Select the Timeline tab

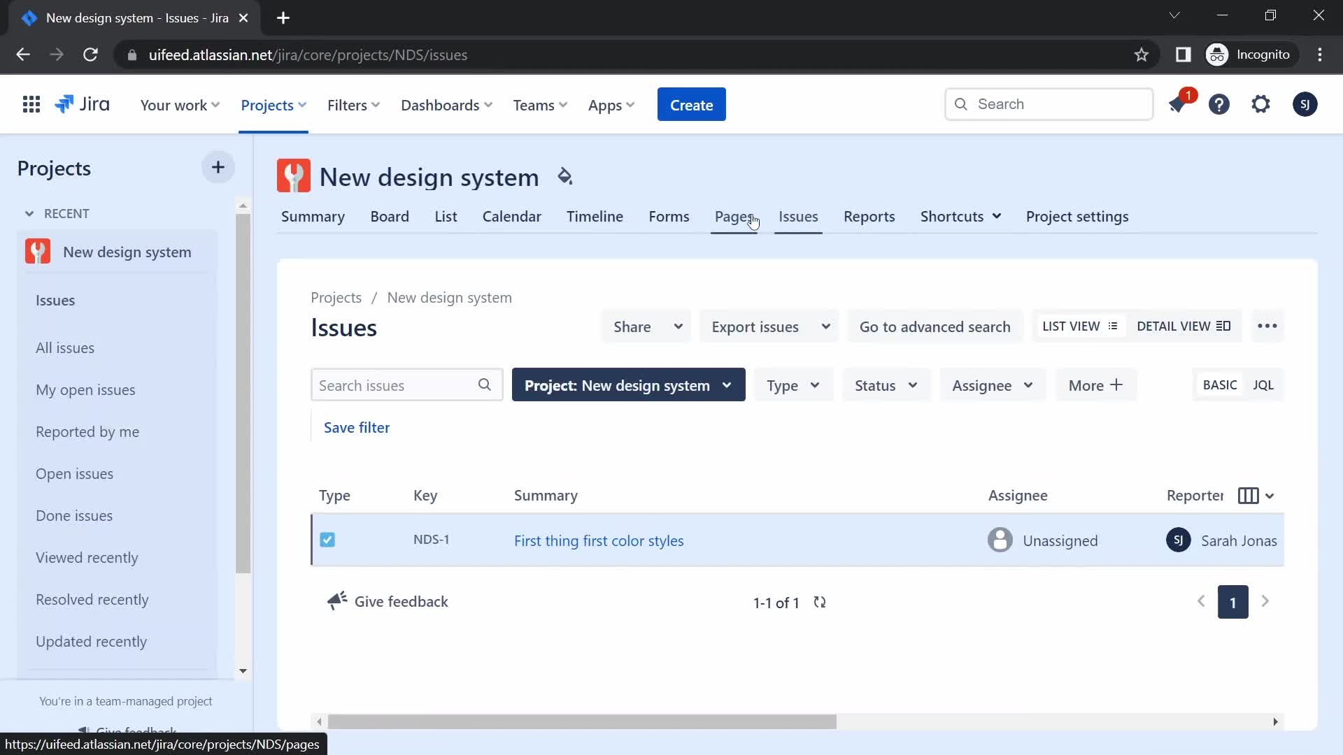click(x=594, y=216)
